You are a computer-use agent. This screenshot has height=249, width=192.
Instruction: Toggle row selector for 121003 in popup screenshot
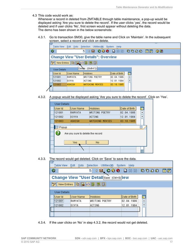pyautogui.click(x=52, y=121)
